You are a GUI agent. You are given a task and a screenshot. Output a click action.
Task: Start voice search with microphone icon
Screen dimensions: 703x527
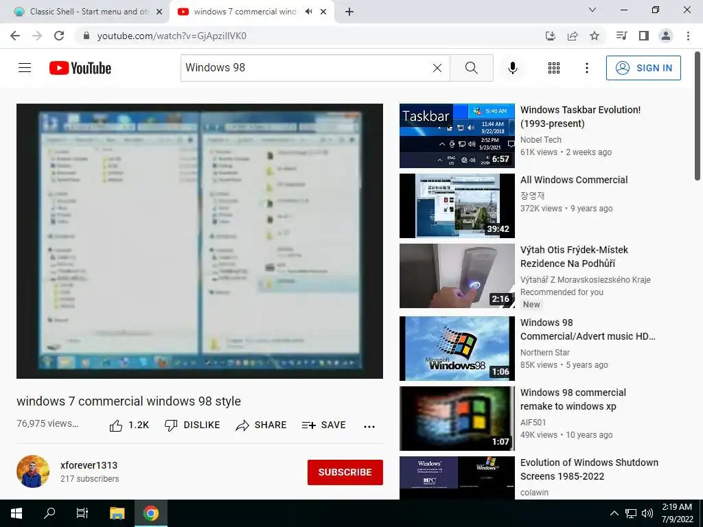click(x=512, y=68)
